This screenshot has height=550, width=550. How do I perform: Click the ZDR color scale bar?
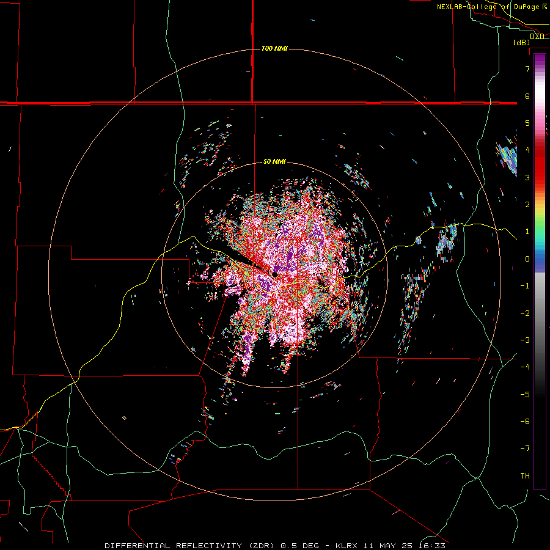[x=540, y=272]
